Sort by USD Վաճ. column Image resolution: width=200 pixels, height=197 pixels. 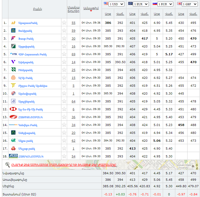click(x=120, y=14)
